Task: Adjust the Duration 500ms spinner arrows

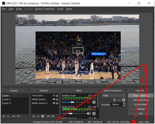Action: 124,105
